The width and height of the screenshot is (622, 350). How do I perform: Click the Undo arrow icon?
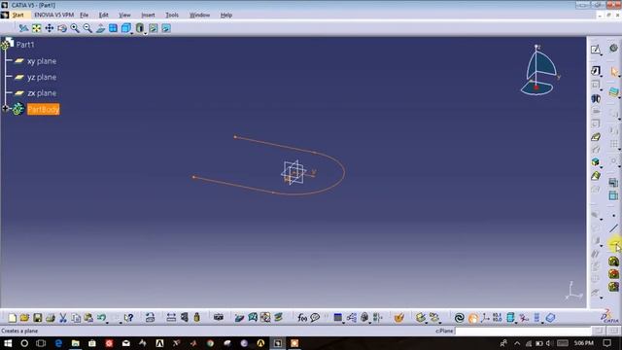101,318
